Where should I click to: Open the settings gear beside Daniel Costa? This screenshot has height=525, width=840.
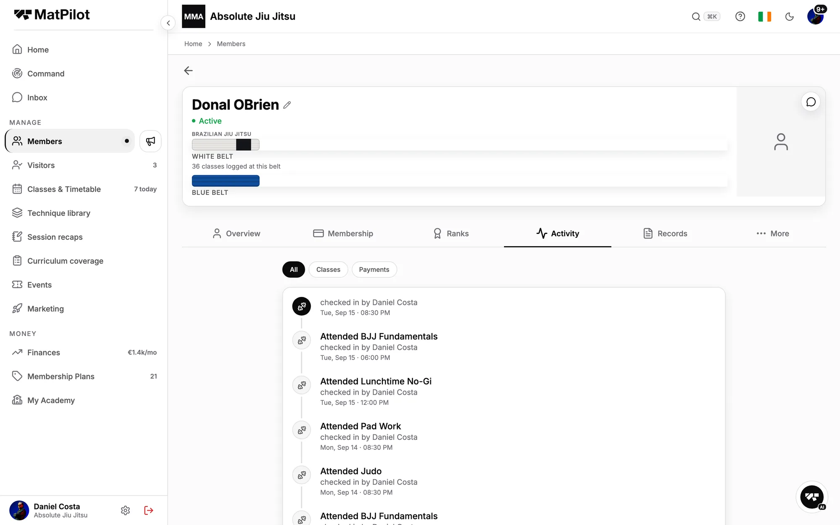pos(125,510)
